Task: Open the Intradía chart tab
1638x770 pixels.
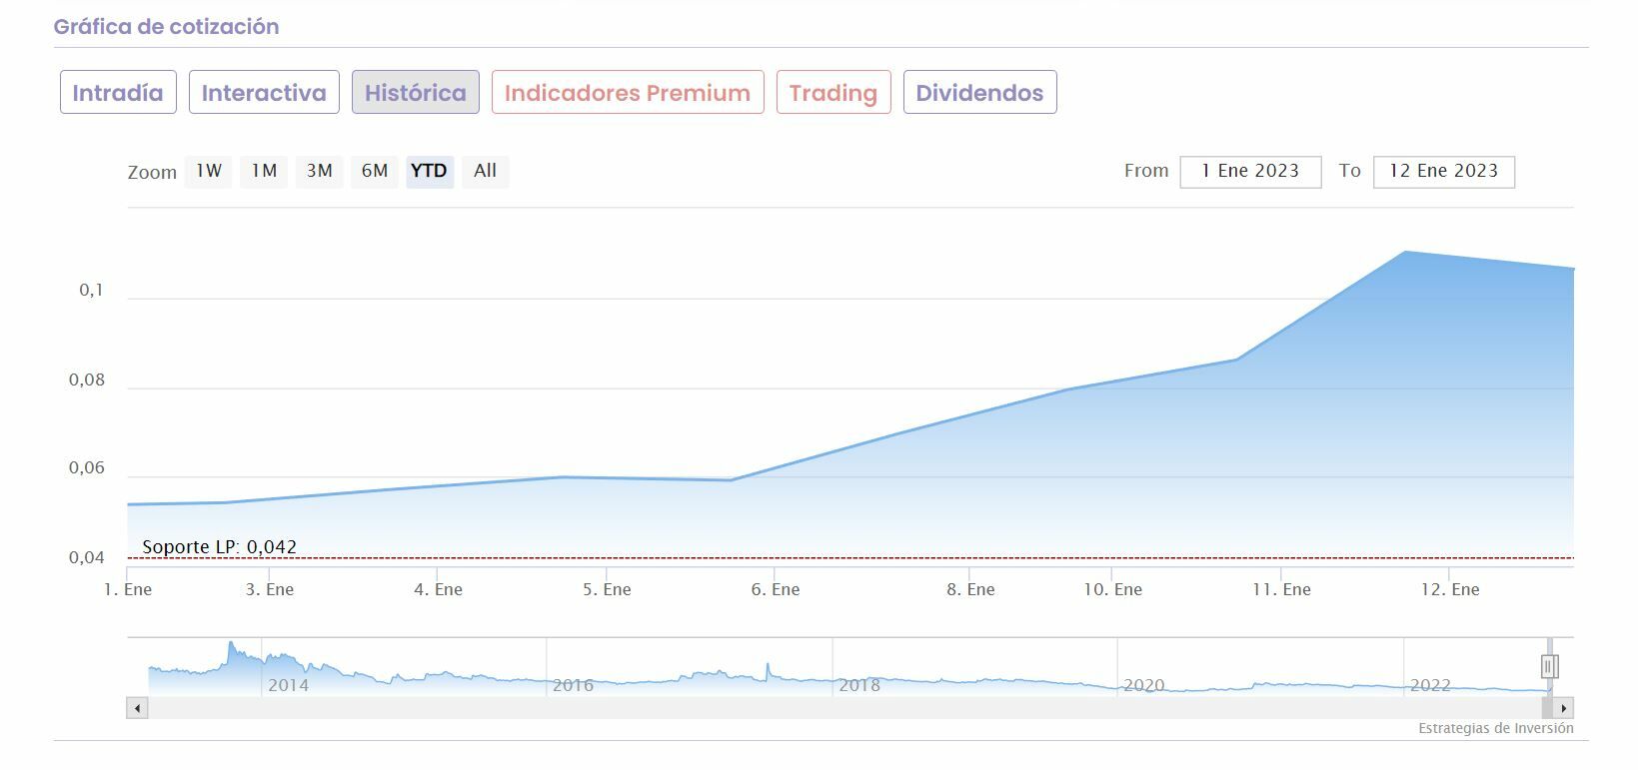Action: point(118,93)
